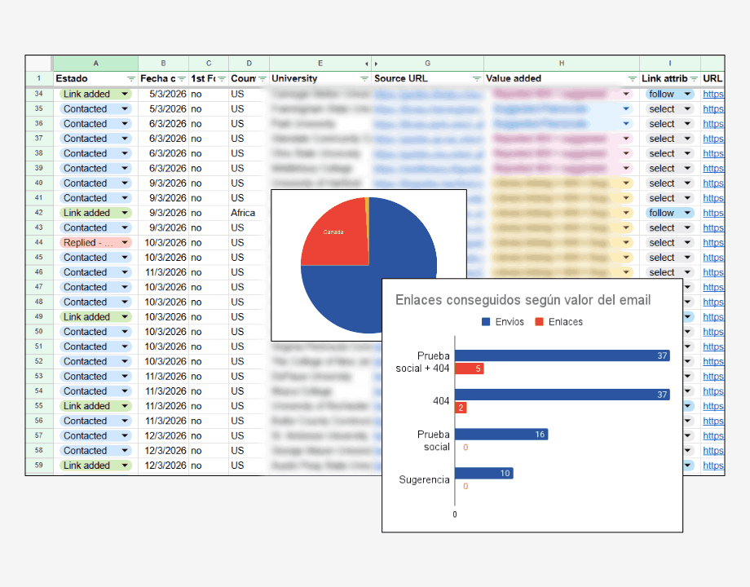Screen dimensions: 750x587
Task: Open the Estado column filter icon
Action: [x=131, y=79]
